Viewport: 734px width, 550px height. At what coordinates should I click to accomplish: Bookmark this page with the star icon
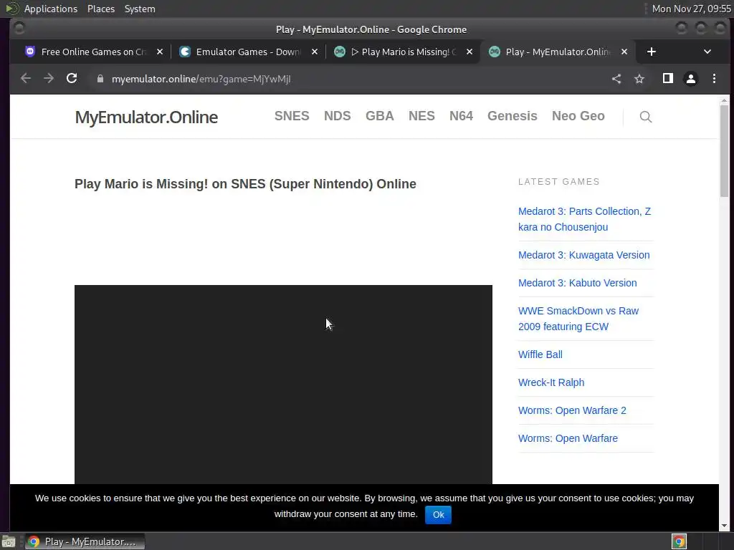coord(639,79)
